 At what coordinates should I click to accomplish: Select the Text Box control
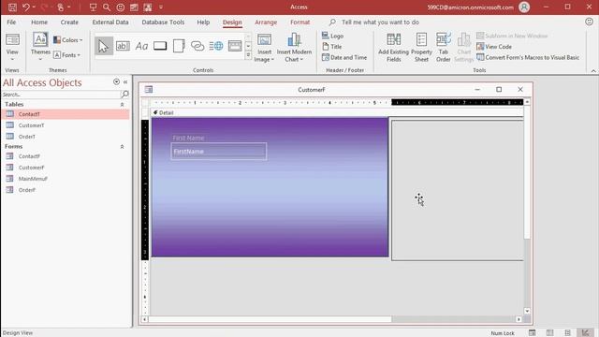coord(123,46)
